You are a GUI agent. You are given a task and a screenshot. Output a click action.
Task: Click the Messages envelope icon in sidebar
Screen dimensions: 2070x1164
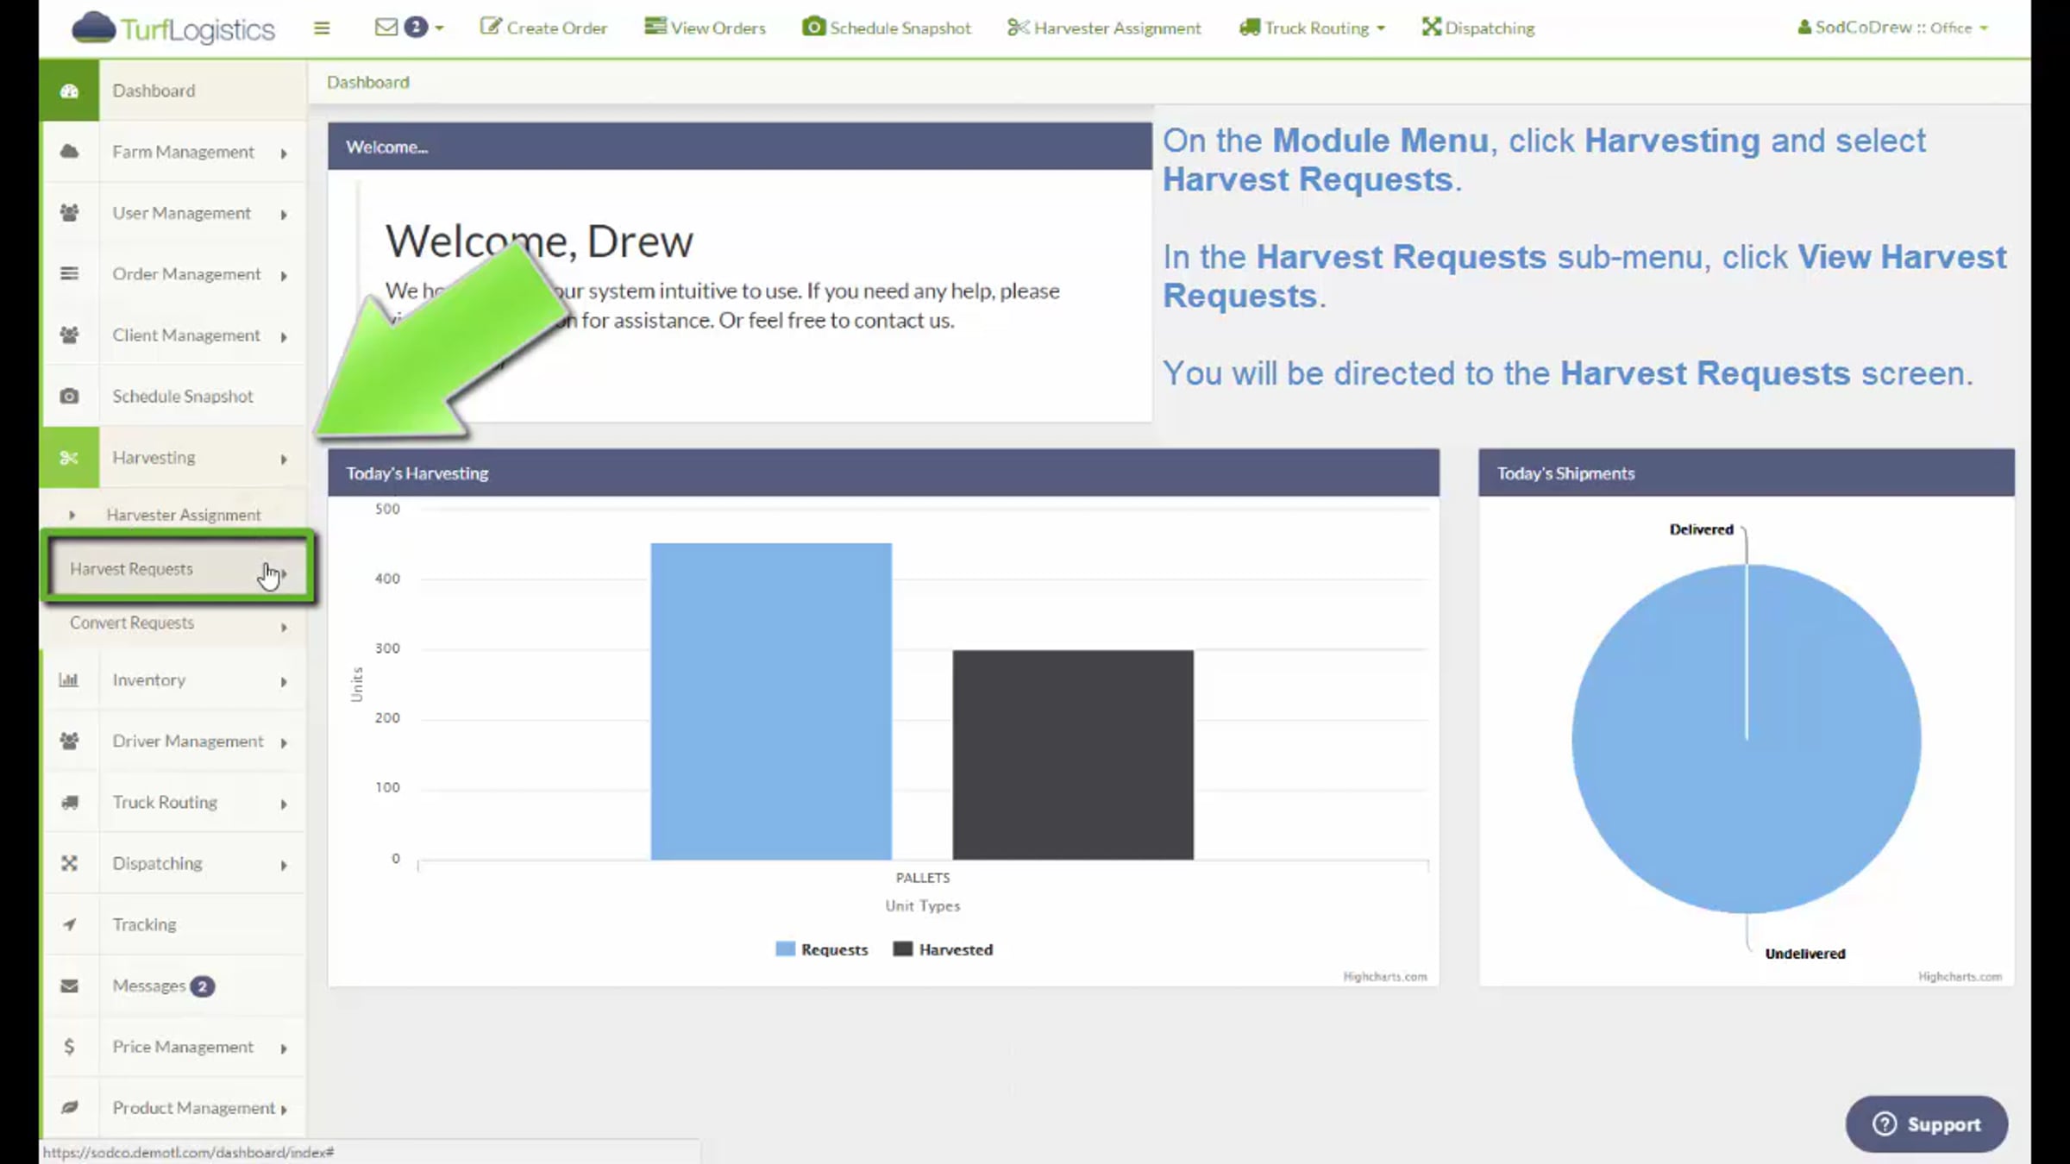(x=69, y=986)
